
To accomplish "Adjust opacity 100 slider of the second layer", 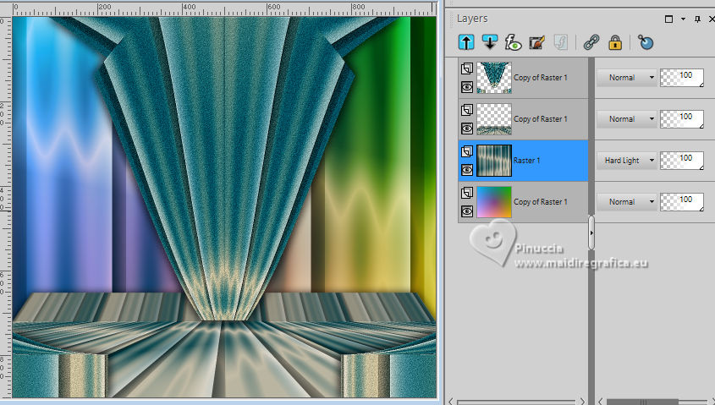I will 682,119.
